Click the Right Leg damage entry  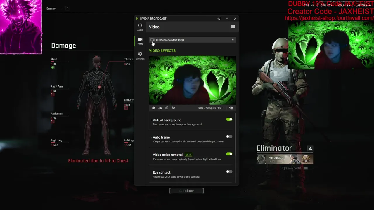click(60, 143)
